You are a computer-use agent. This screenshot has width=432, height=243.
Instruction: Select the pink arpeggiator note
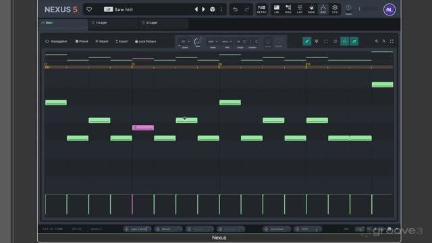point(143,128)
